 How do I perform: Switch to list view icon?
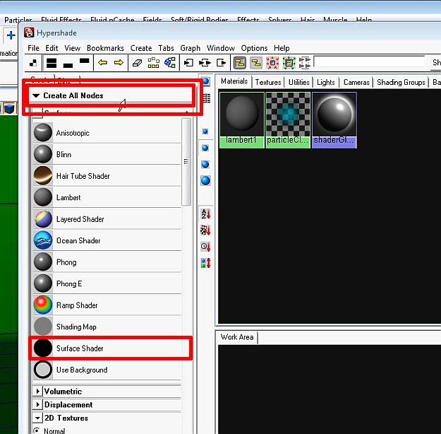(207, 98)
